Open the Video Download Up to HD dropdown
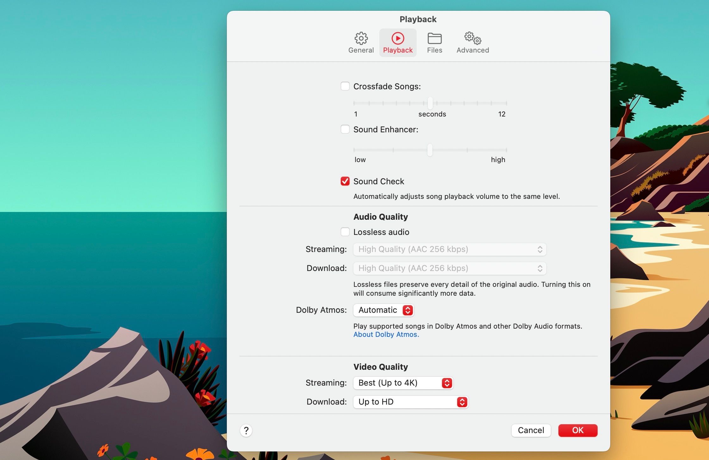 point(411,402)
